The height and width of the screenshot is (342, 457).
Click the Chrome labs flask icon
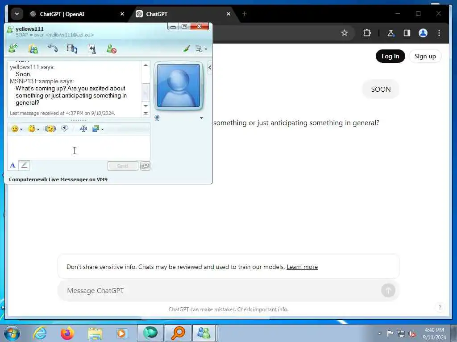391,33
